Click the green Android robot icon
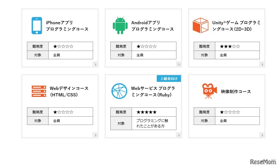 (x=120, y=26)
